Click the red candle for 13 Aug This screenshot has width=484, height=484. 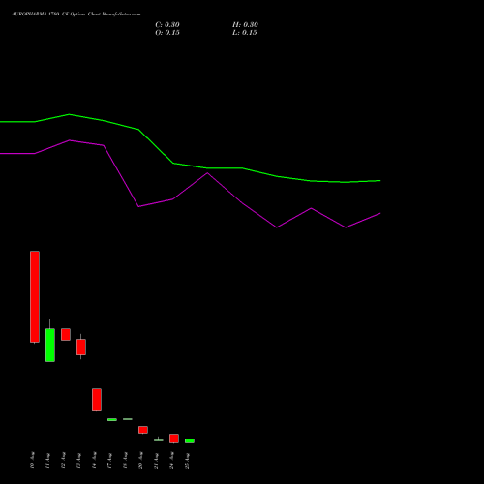click(81, 347)
